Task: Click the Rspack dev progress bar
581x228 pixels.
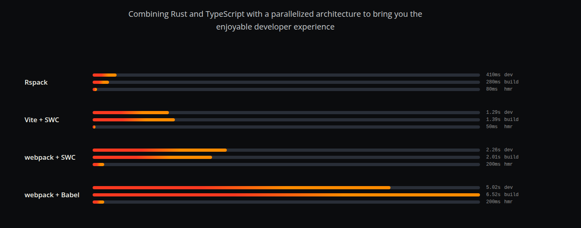Action: coord(286,75)
